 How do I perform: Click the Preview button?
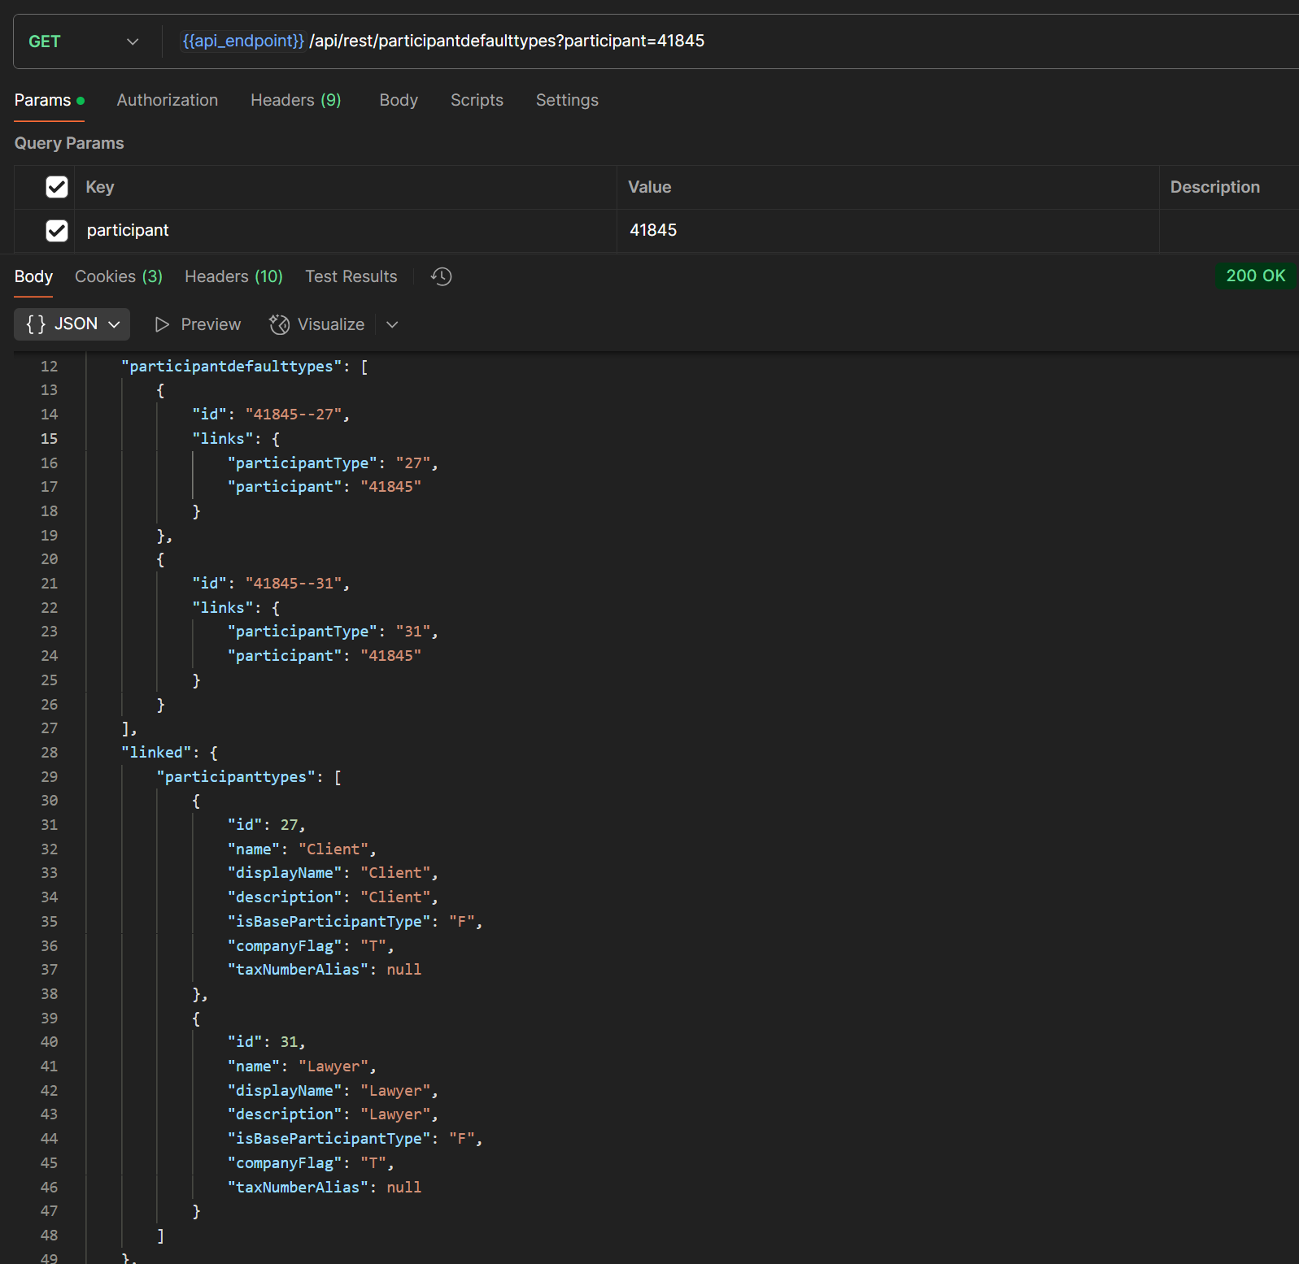[198, 324]
